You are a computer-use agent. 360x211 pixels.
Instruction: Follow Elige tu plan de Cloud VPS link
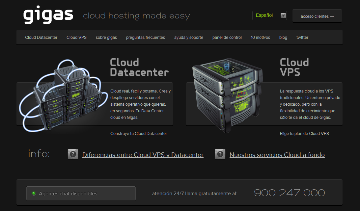tap(304, 134)
